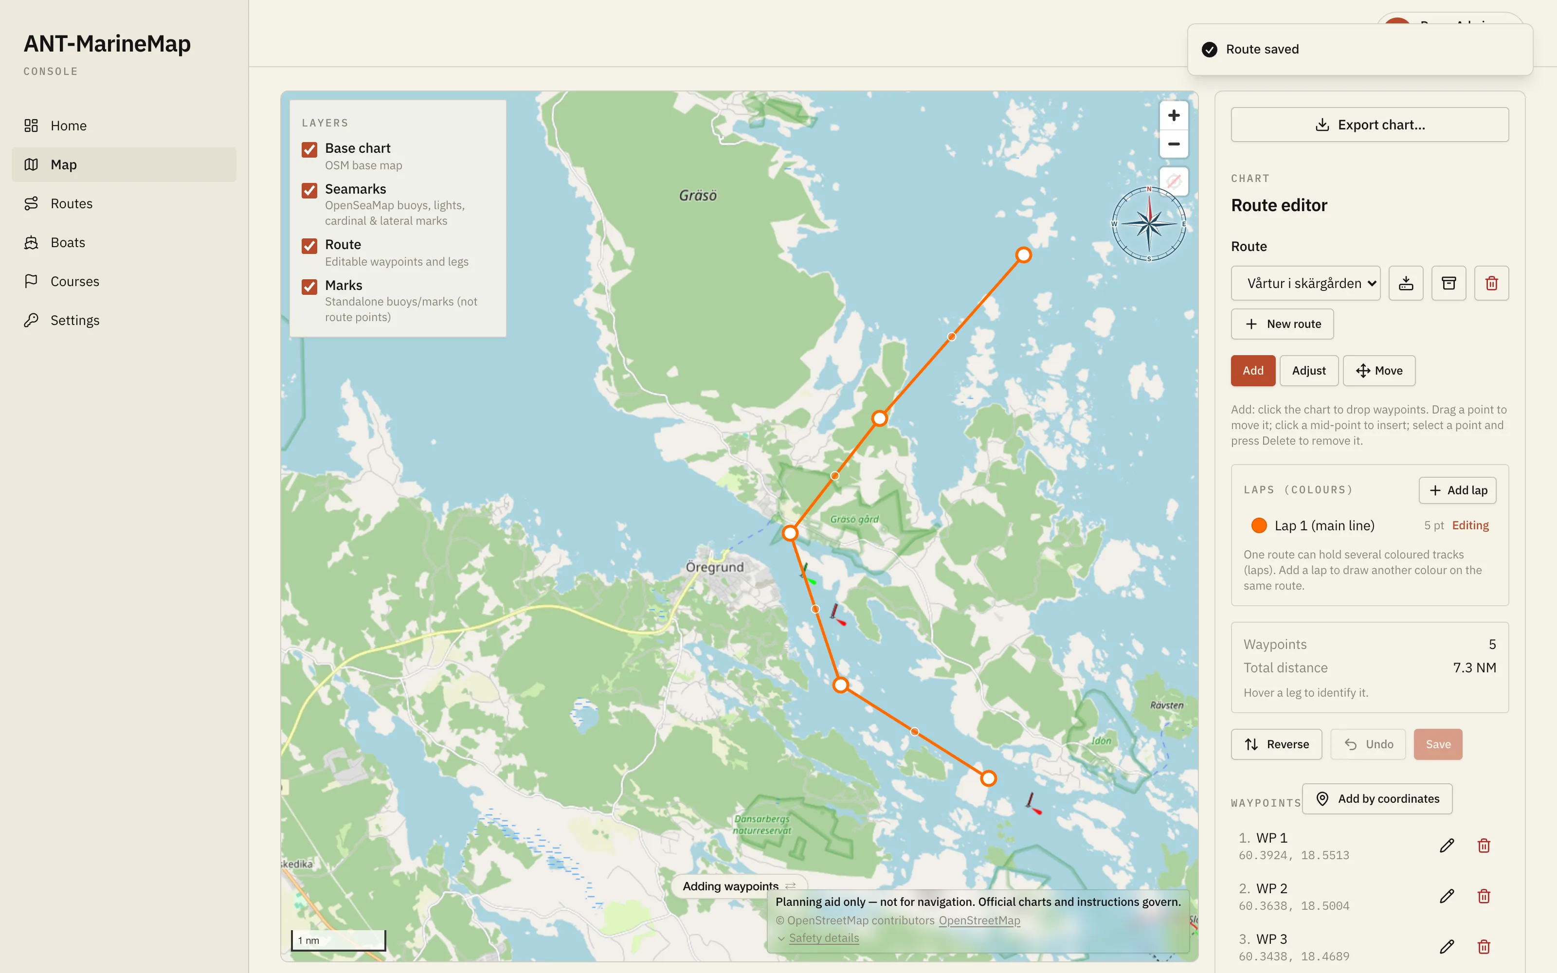Click the Undo button
The height and width of the screenshot is (973, 1557).
point(1368,744)
